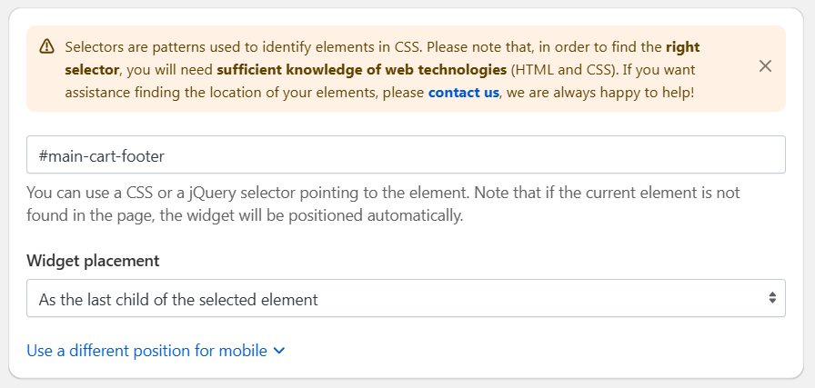Place cursor after #main-cart-footer text

point(166,155)
